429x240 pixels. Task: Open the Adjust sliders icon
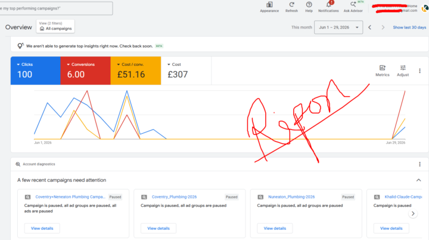(x=403, y=68)
